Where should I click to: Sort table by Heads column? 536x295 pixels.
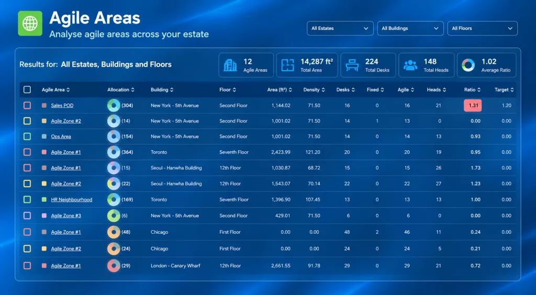tap(437, 90)
